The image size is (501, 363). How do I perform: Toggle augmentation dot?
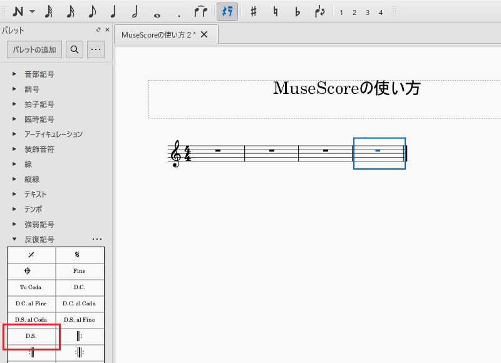click(179, 15)
